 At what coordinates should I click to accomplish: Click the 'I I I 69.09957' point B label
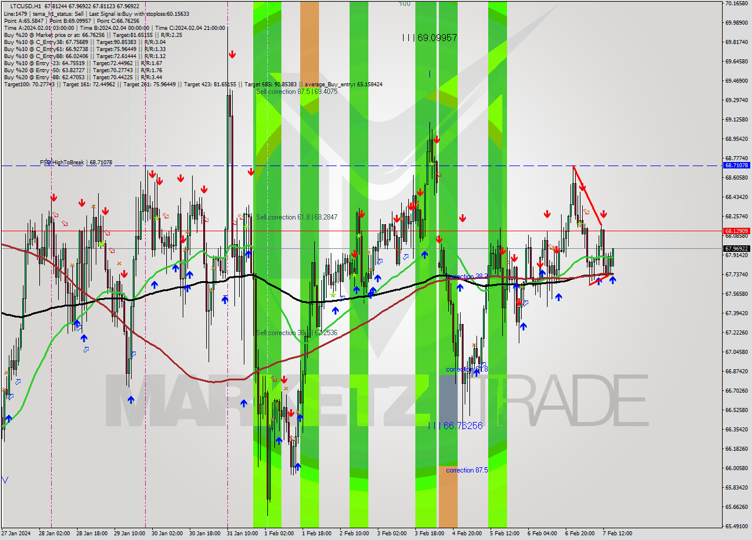point(429,38)
